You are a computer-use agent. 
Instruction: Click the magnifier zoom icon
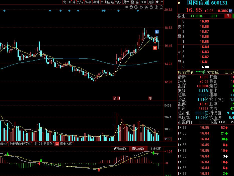point(141,7)
